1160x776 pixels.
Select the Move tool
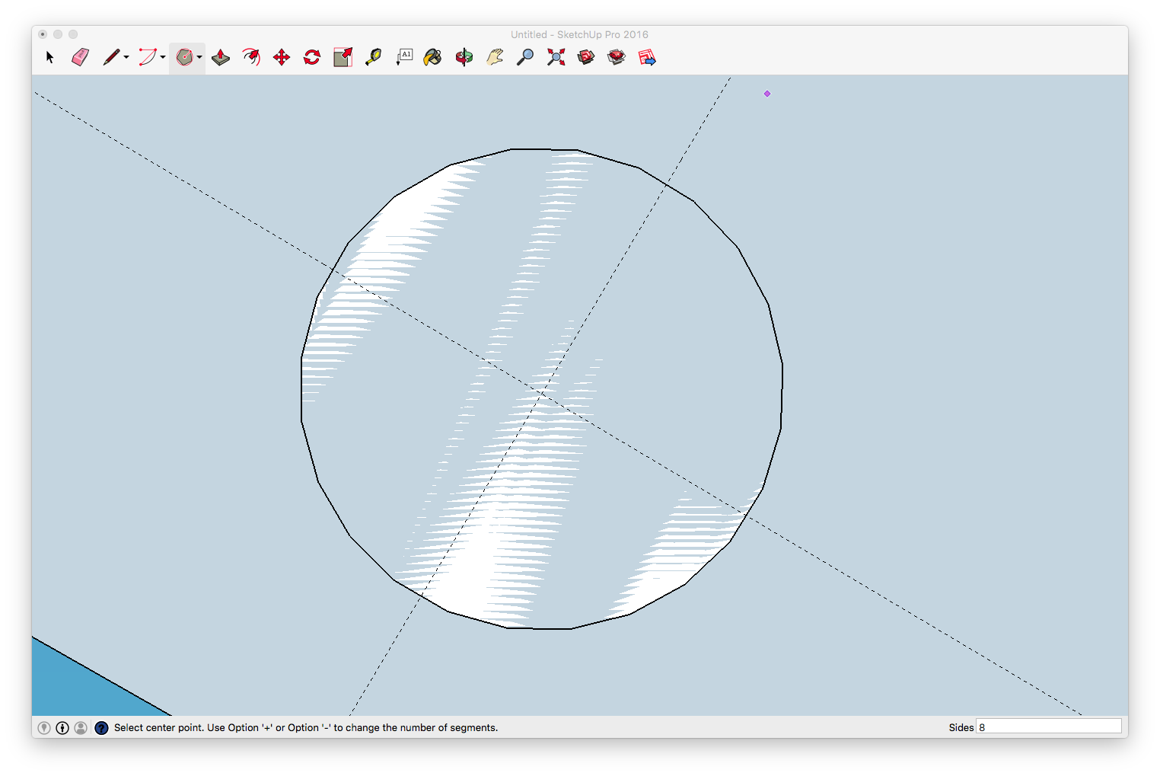[x=282, y=57]
